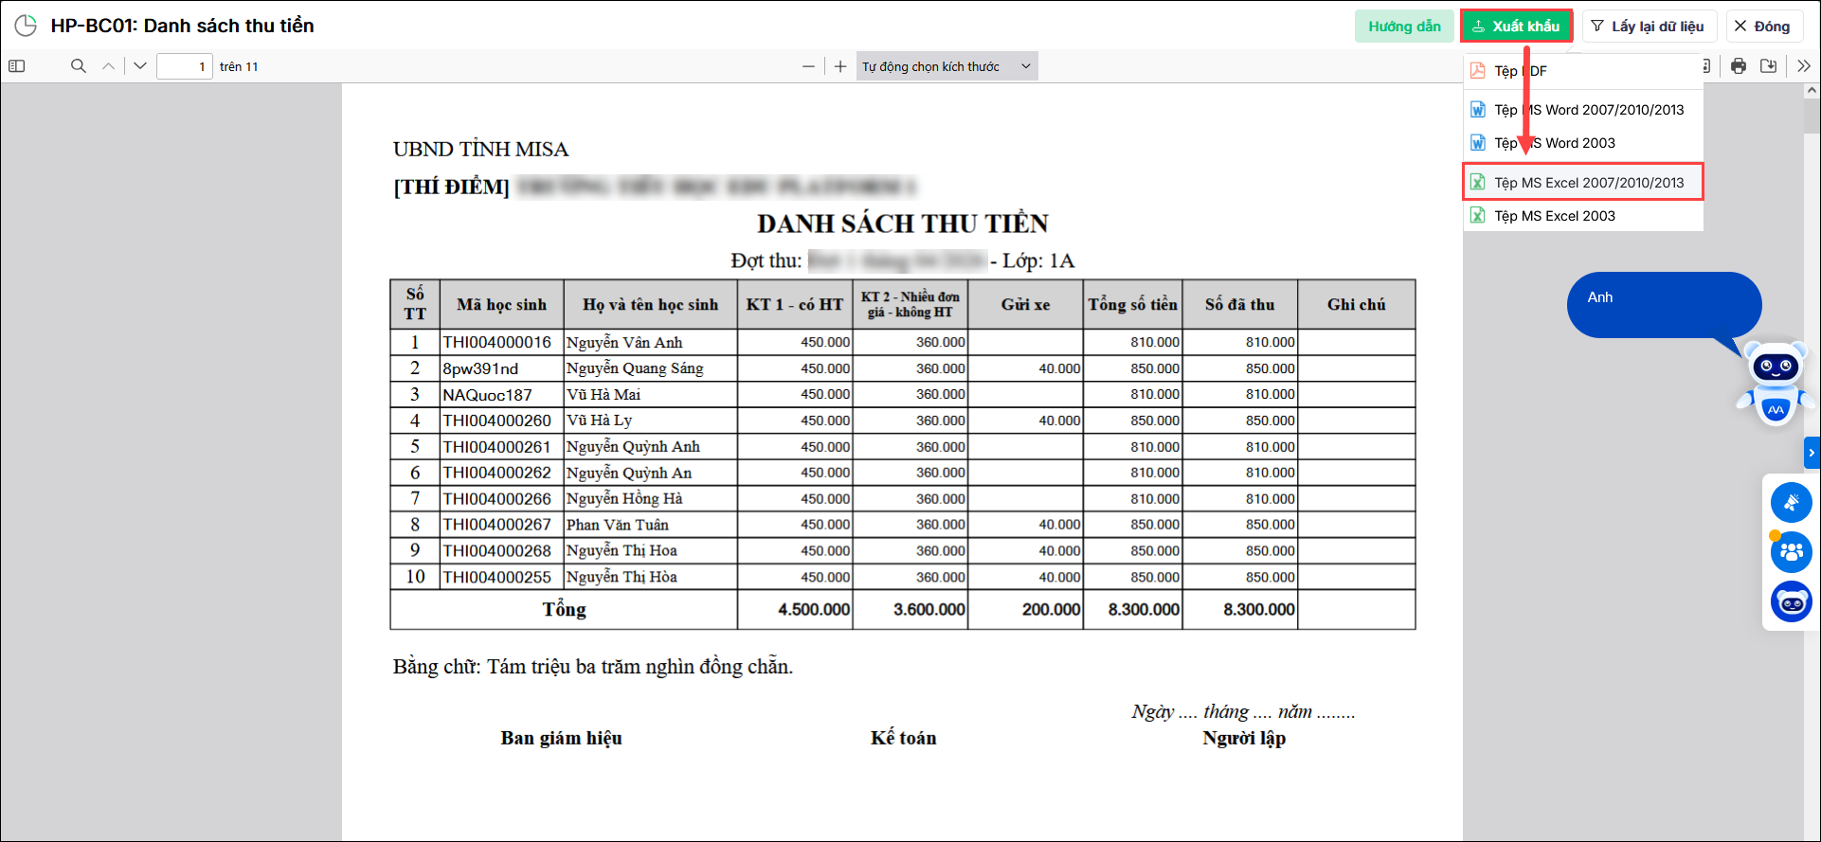The width and height of the screenshot is (1821, 842).
Task: Open the find-in-document search icon
Action: (x=79, y=66)
